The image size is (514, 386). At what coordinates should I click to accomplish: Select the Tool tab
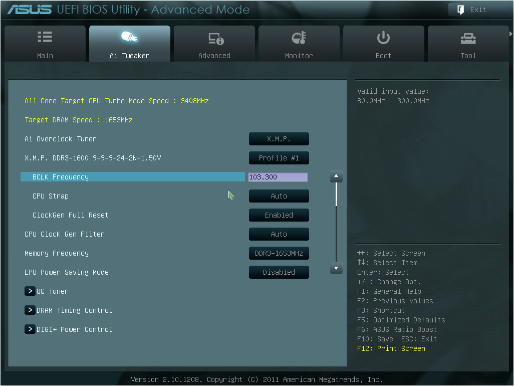click(468, 44)
